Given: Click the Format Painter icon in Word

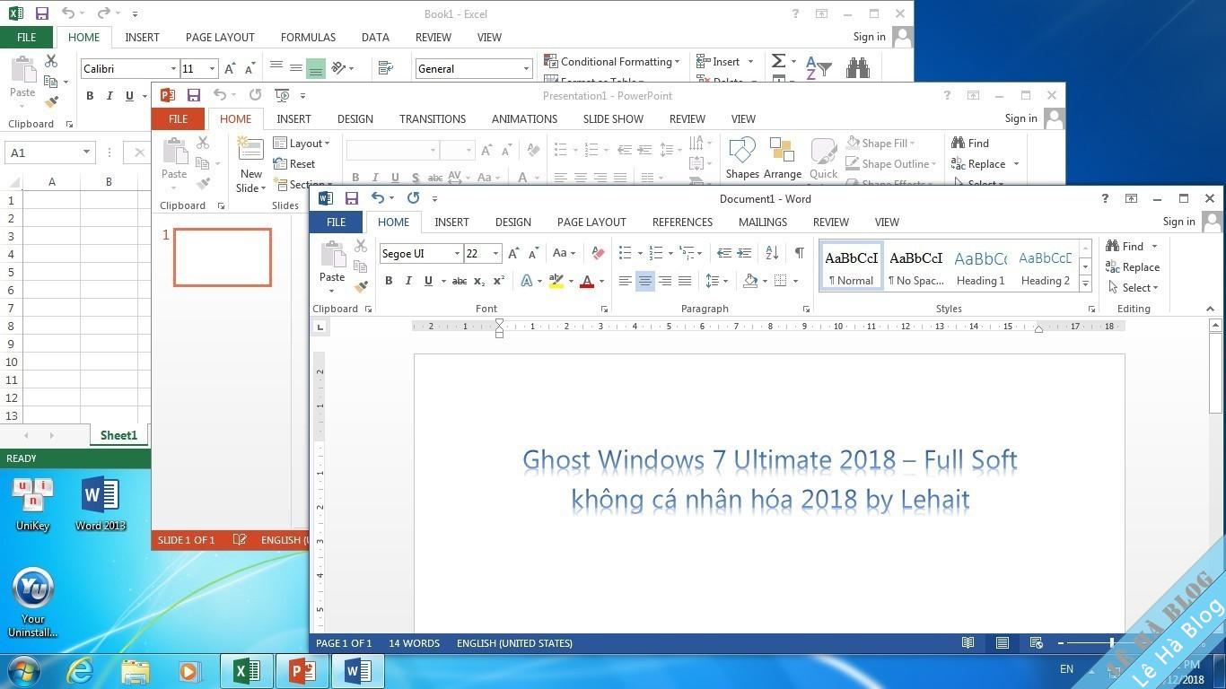Looking at the screenshot, I should (361, 287).
